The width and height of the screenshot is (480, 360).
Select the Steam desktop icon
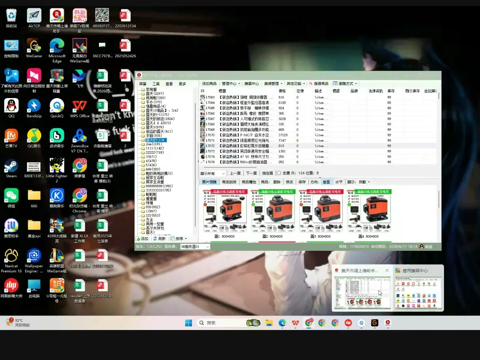tap(11, 168)
